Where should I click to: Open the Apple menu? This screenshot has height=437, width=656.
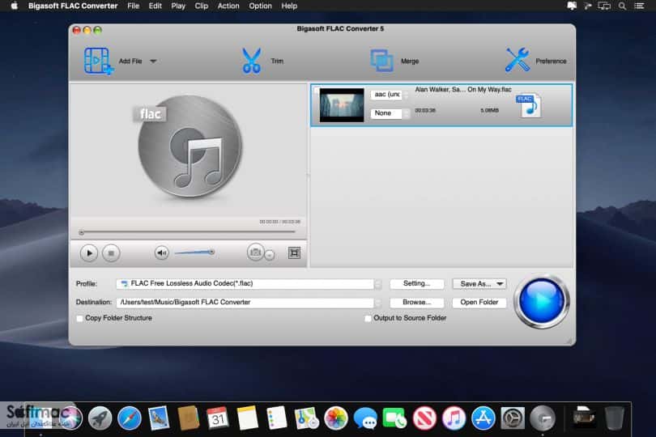(15, 6)
